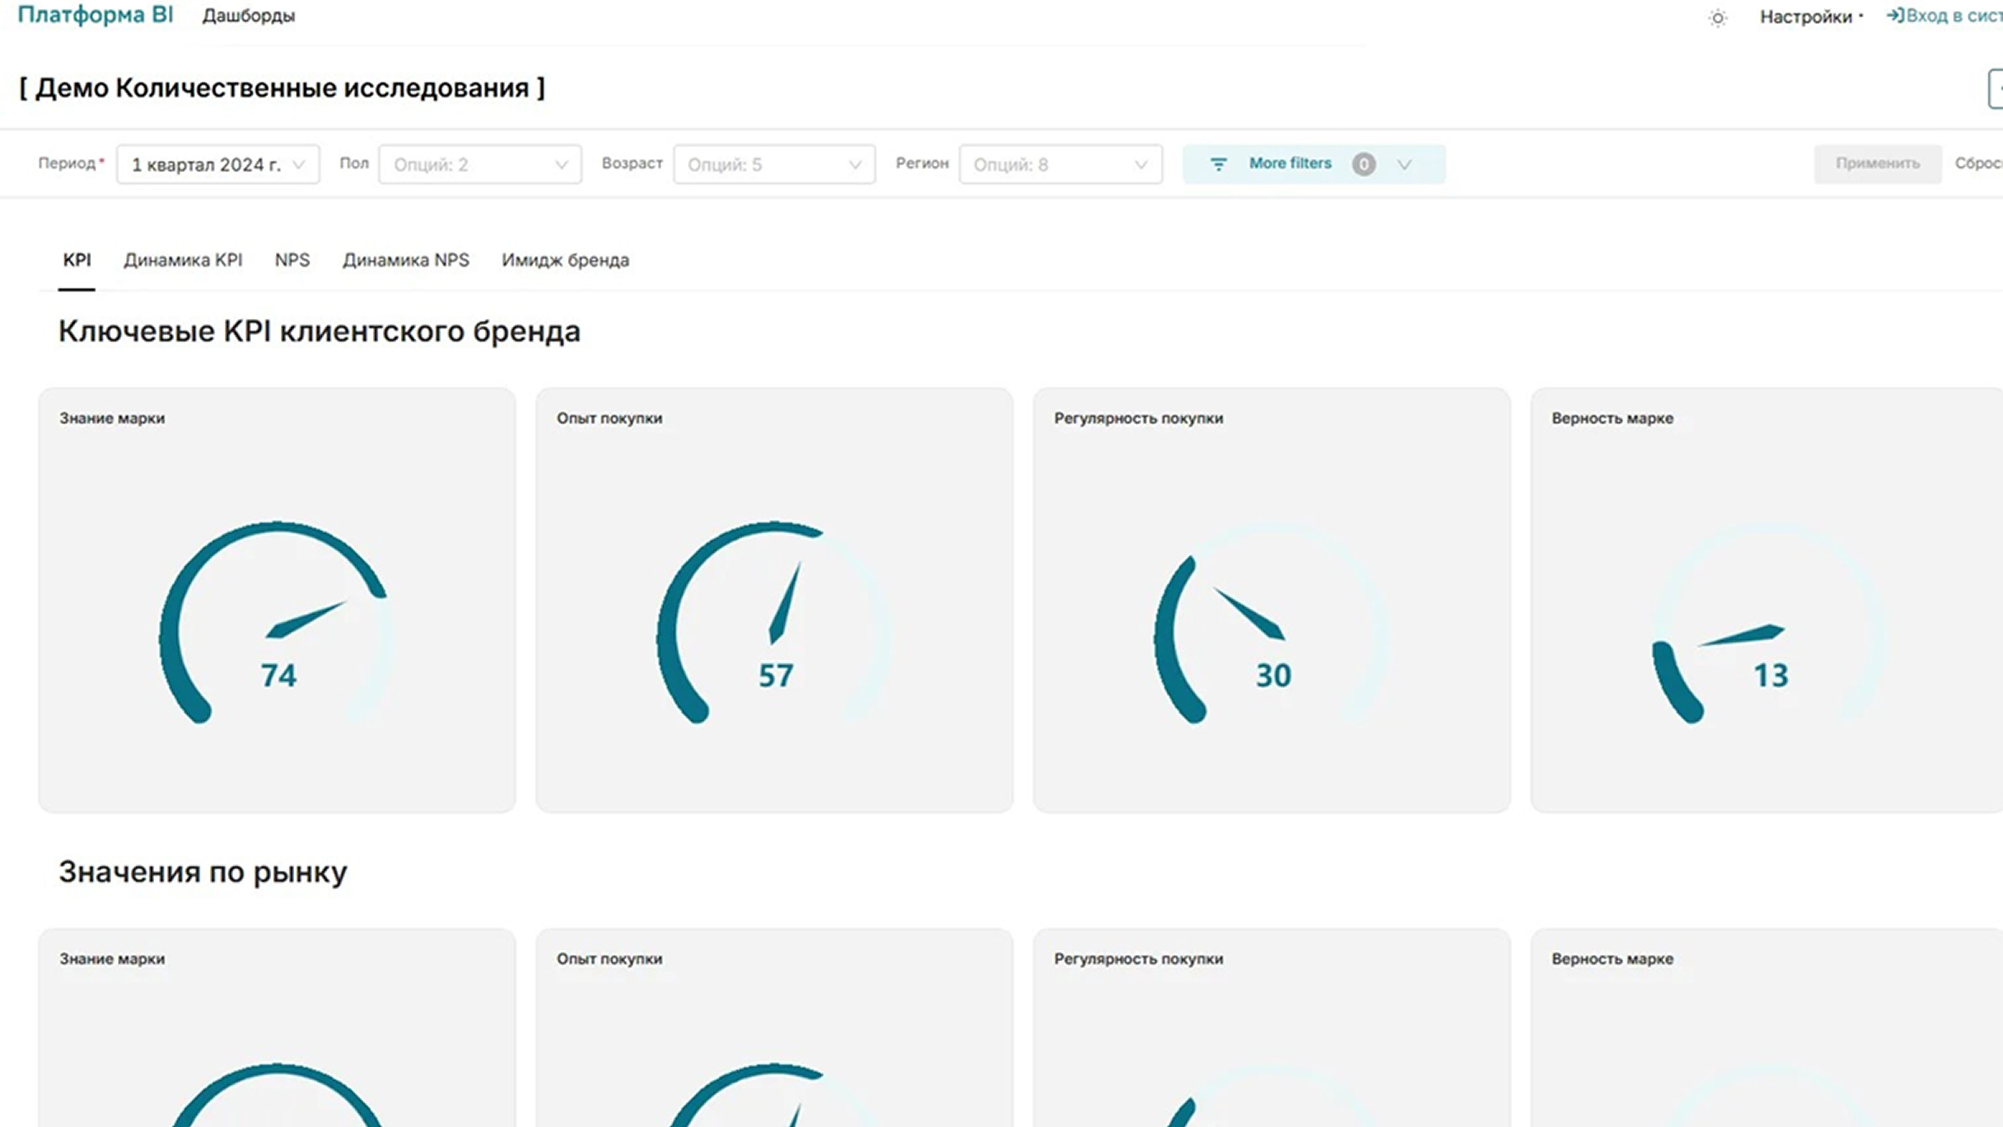Click the Регион filter label
This screenshot has height=1127, width=2003.
click(922, 163)
